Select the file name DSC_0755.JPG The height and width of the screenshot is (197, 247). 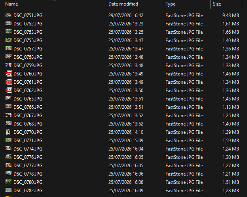28,41
